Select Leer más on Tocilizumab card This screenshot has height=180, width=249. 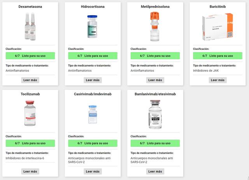tap(30, 171)
